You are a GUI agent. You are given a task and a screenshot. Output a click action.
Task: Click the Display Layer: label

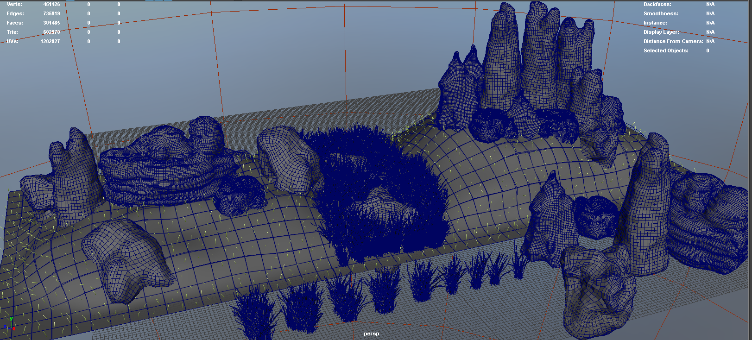point(661,32)
